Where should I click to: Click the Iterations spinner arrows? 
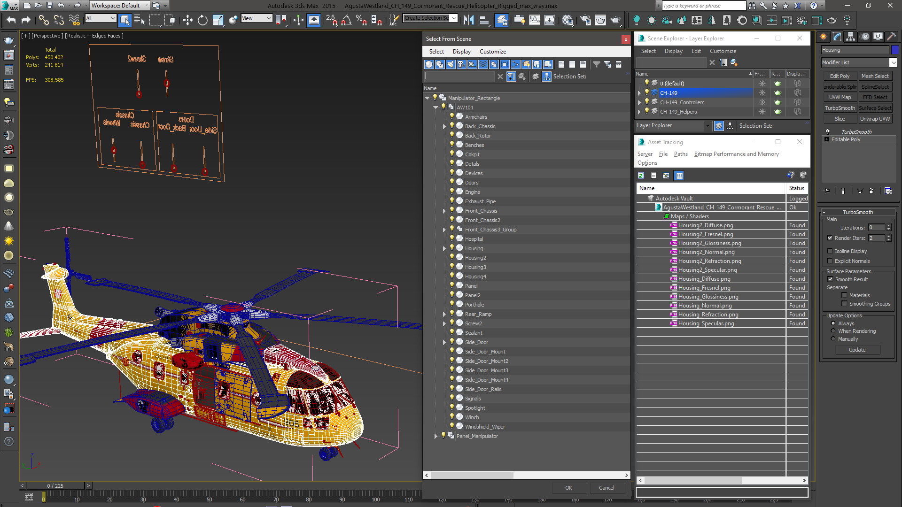888,228
